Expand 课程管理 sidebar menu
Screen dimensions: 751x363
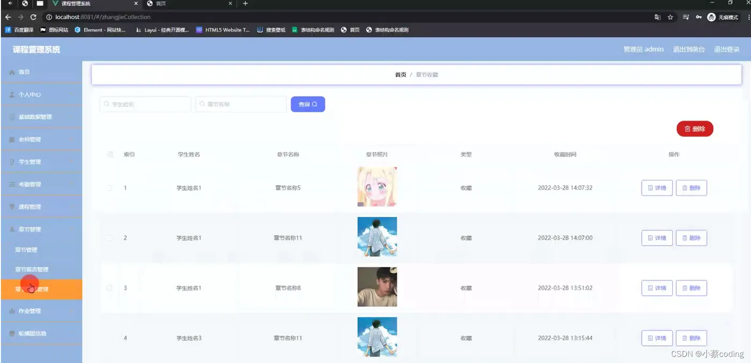point(41,207)
